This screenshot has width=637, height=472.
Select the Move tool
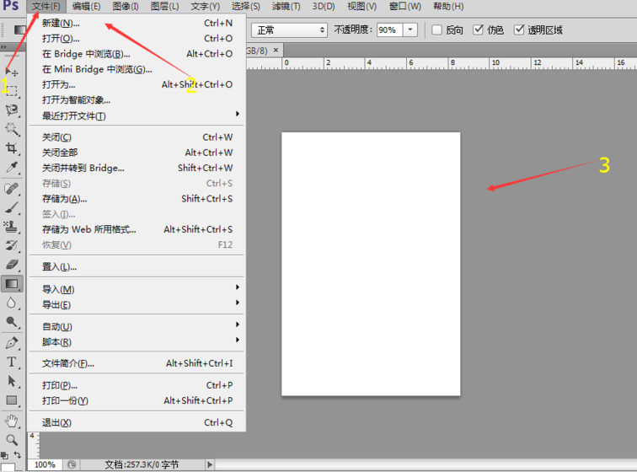[12, 72]
